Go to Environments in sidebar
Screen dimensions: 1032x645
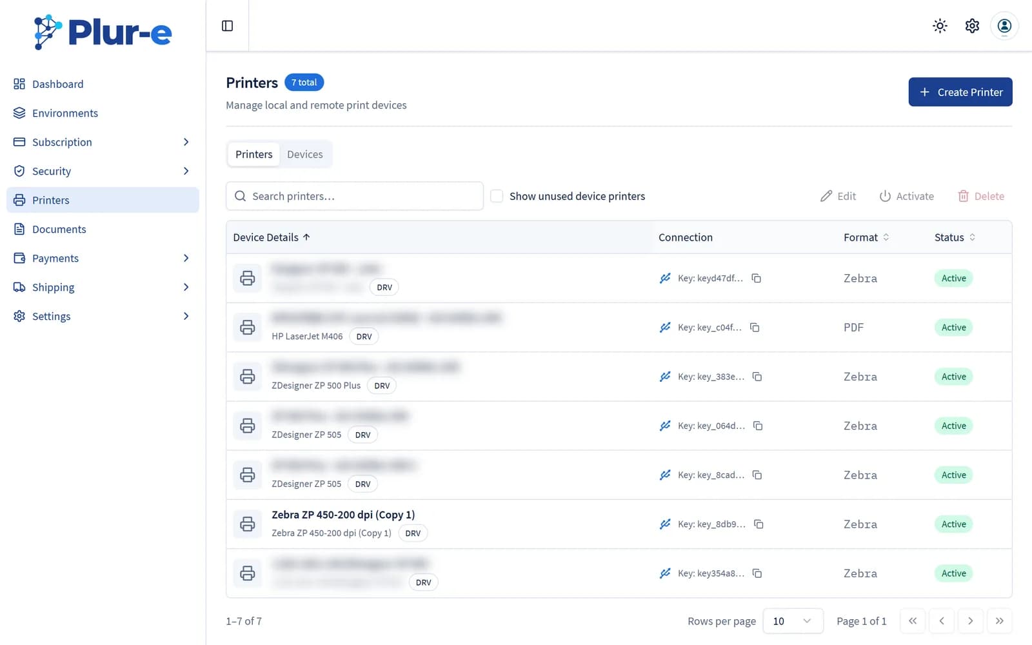103,113
